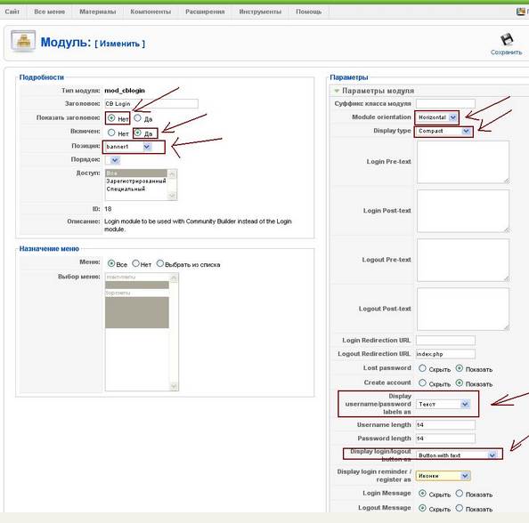Click Выбор меню list scrollbar up arrow
This screenshot has width=529, height=523.
174,278
